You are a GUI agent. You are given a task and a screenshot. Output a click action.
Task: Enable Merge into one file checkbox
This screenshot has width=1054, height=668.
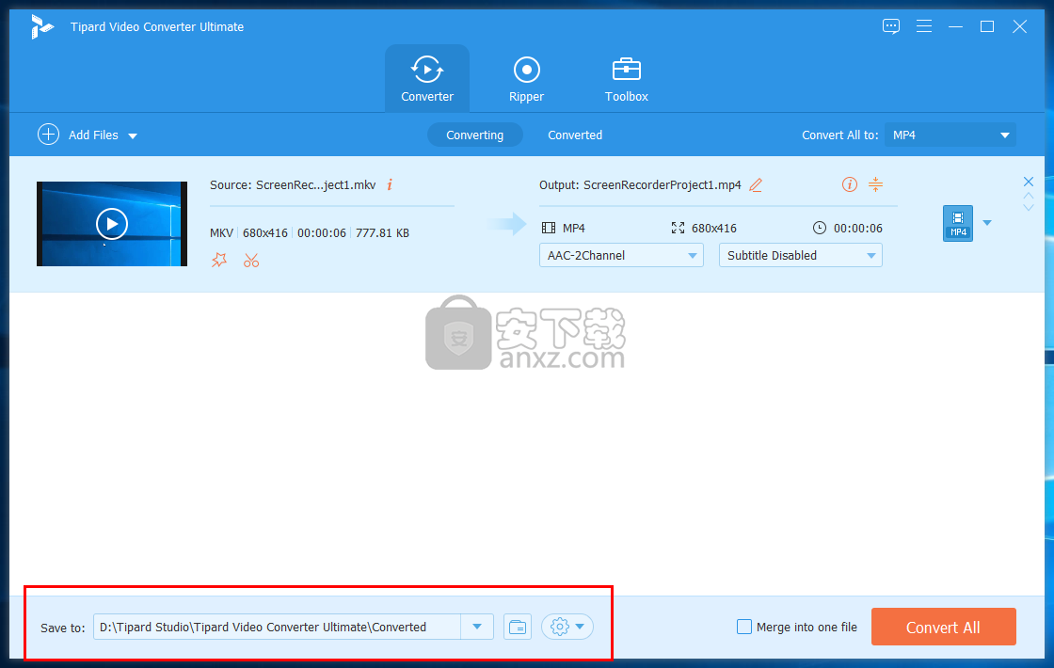[x=744, y=627]
